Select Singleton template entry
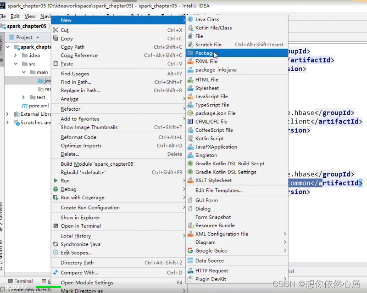The width and height of the screenshot is (367, 293). click(237, 155)
